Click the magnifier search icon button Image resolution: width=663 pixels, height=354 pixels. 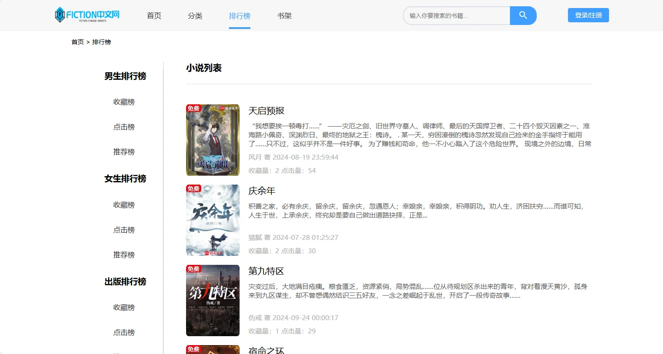(x=523, y=16)
